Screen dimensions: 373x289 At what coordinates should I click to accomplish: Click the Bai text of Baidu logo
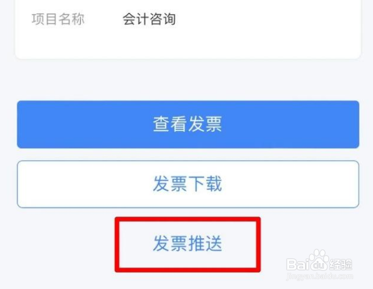[297, 264]
